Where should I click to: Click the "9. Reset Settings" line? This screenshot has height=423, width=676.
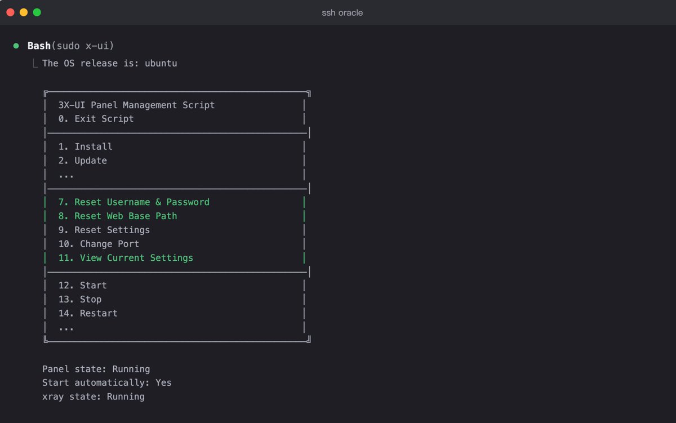(104, 230)
